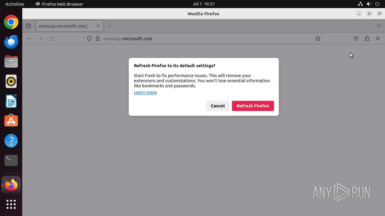385x216 pixels.
Task: Launch Rhythmbox music player from dock
Action: [11, 82]
